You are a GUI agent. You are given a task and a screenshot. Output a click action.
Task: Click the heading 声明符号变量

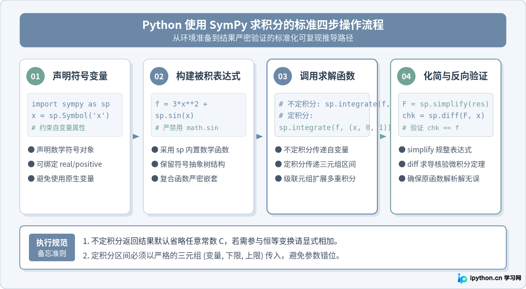(x=80, y=76)
